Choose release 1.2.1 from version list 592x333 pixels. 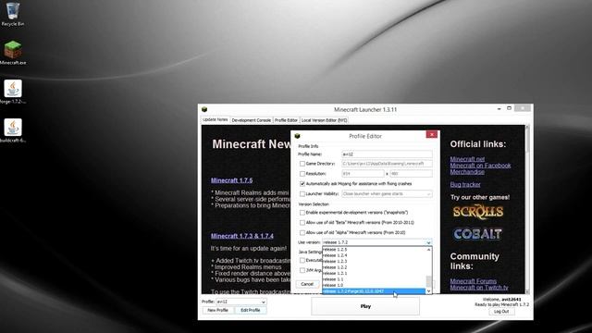pyautogui.click(x=374, y=274)
